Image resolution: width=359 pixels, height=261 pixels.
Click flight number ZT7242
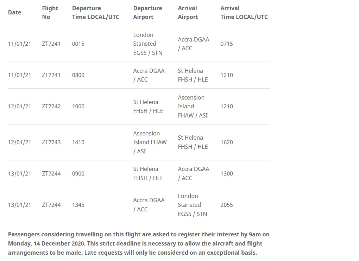51,106
